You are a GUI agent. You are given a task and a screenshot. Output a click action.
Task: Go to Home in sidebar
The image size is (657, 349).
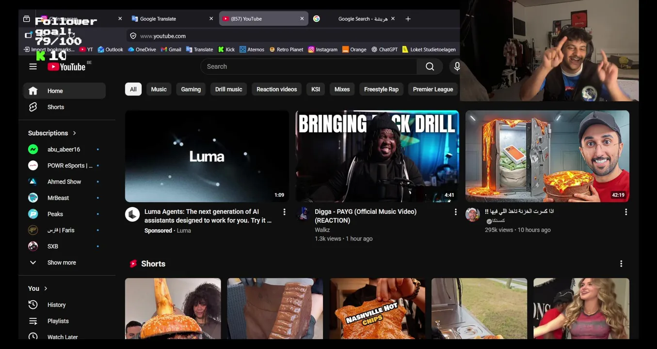pos(64,91)
